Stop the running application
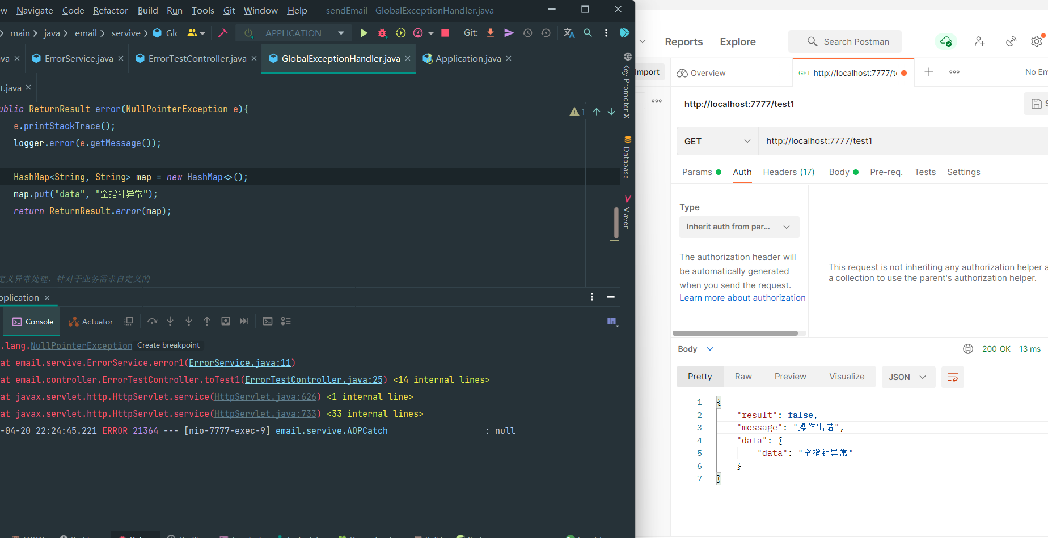 [445, 33]
